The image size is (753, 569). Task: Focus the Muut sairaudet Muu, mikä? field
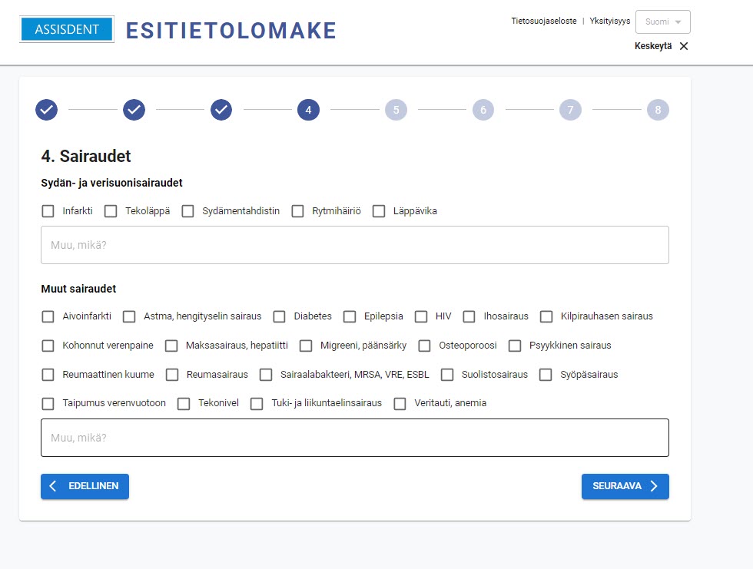point(355,438)
